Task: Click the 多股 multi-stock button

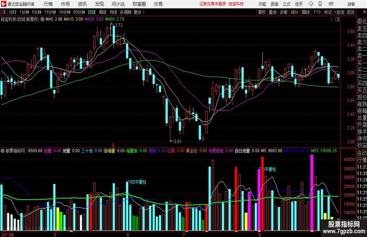Action: (x=284, y=12)
